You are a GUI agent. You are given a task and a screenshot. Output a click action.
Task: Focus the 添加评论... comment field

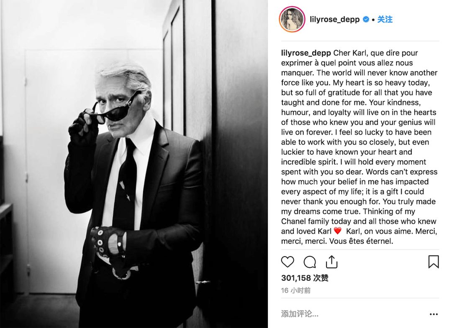[352, 314]
